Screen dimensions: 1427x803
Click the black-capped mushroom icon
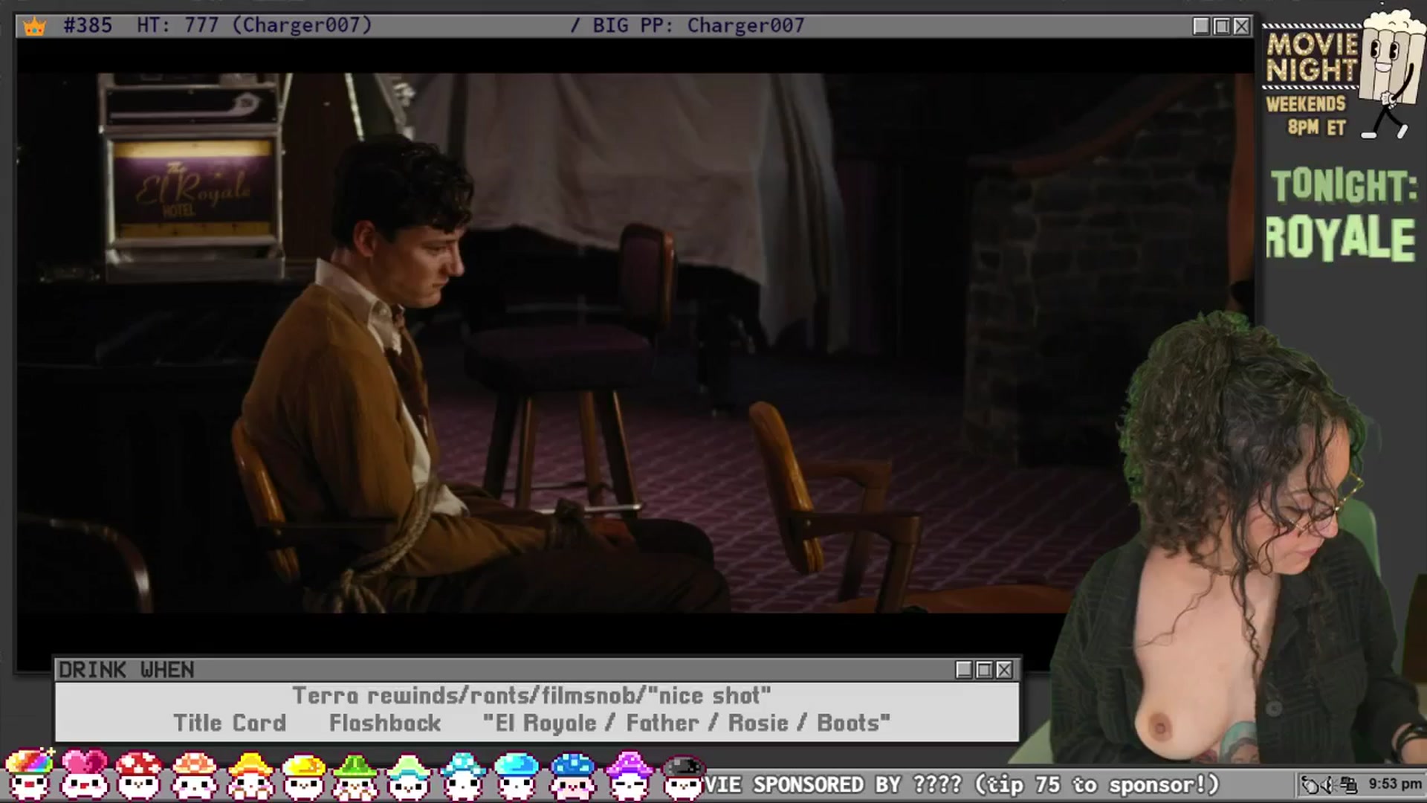point(683,776)
